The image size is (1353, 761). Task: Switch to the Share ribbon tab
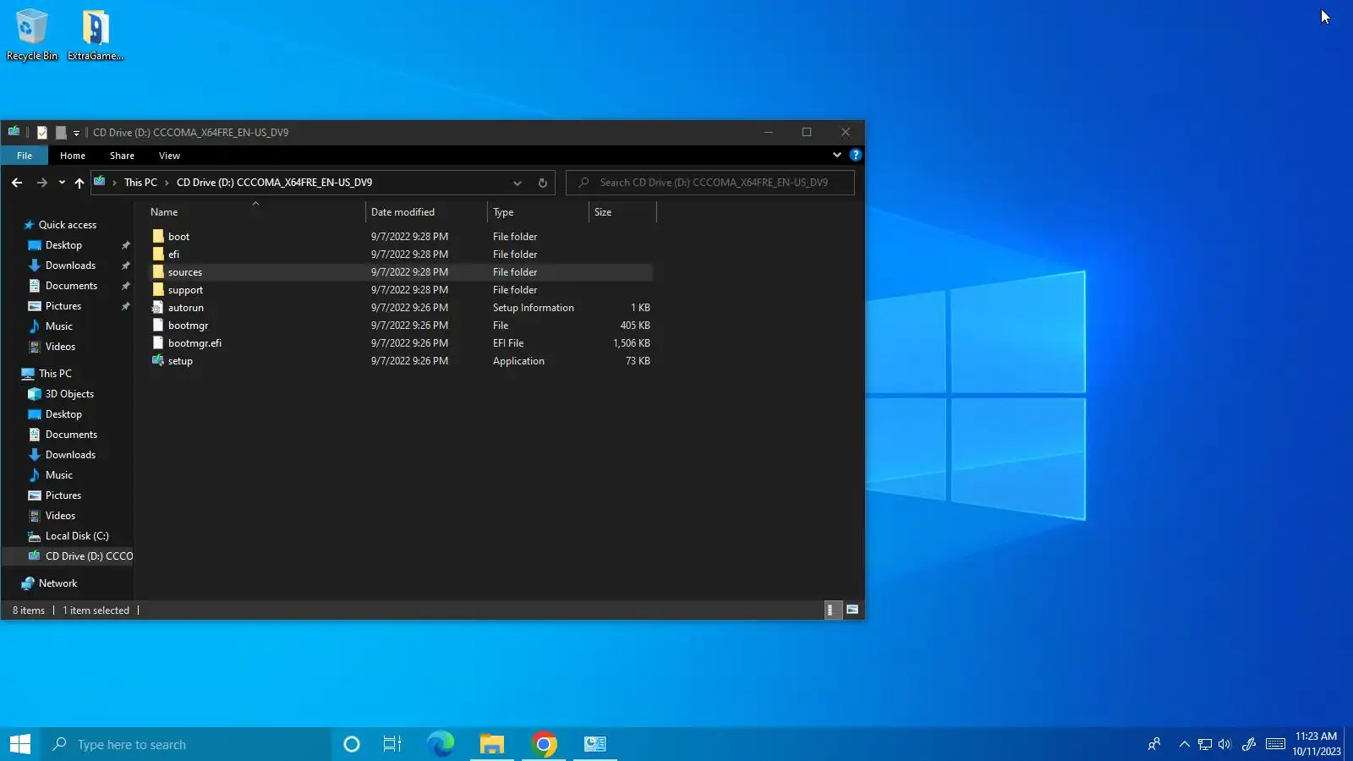point(122,156)
